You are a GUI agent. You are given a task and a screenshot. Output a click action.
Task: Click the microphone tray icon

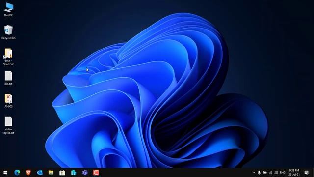(x=259, y=173)
